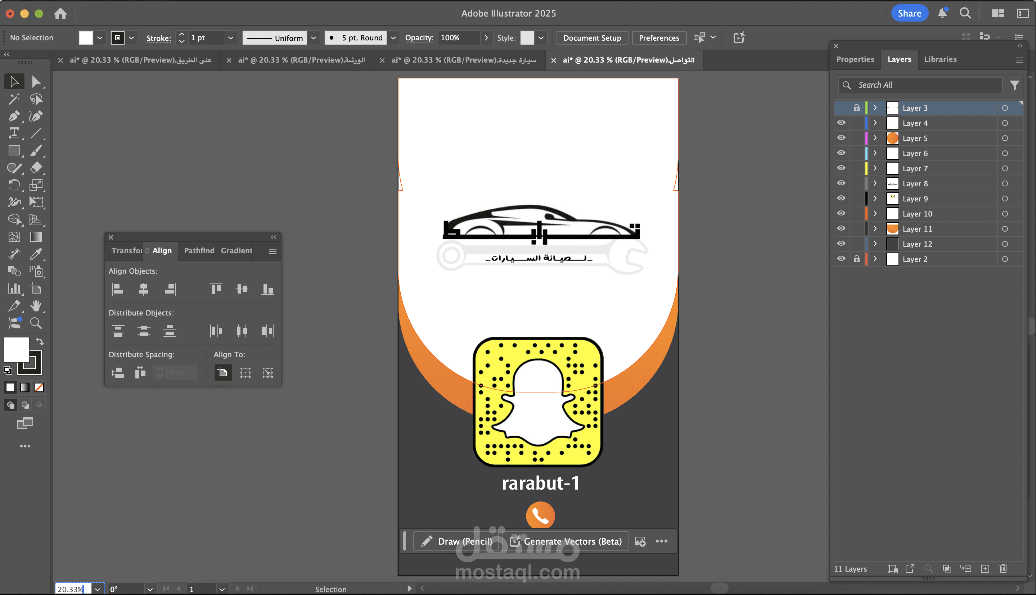Toggle visibility of Layer 9
1036x595 pixels.
pyautogui.click(x=841, y=198)
